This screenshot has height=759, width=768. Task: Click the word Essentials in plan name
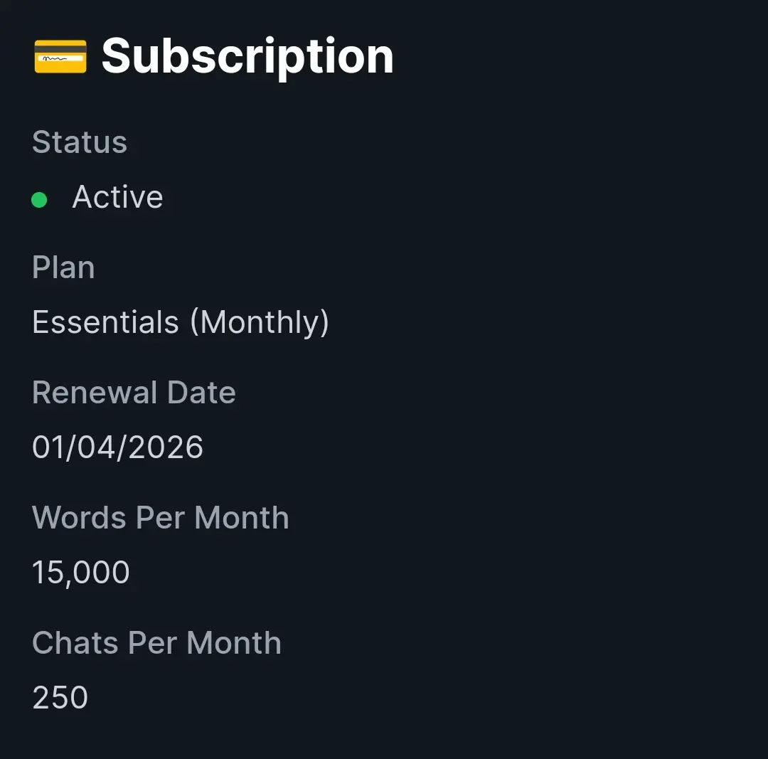pyautogui.click(x=105, y=322)
